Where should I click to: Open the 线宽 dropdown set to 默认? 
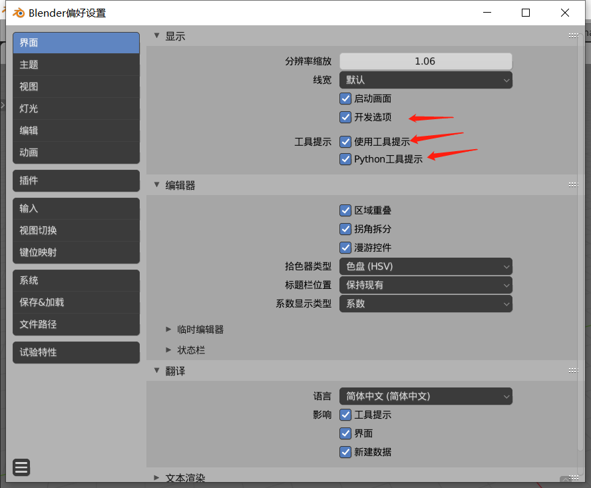426,80
